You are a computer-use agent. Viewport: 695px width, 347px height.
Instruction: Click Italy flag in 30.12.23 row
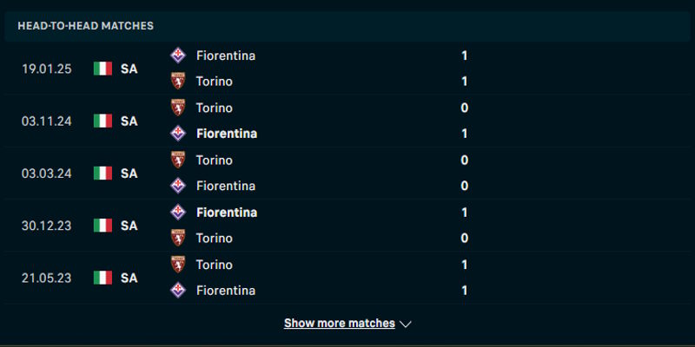pyautogui.click(x=103, y=226)
